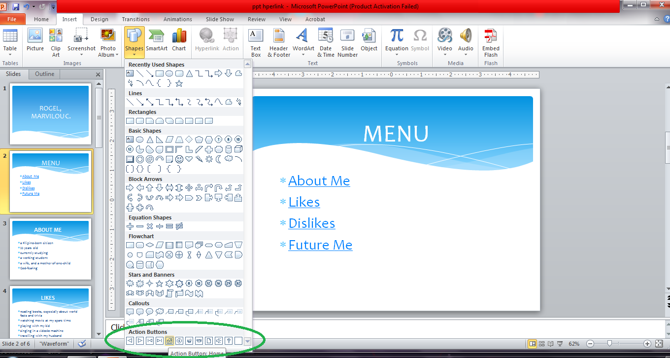The height and width of the screenshot is (358, 670).
Task: Switch to the Design ribbon tab
Action: pyautogui.click(x=100, y=19)
